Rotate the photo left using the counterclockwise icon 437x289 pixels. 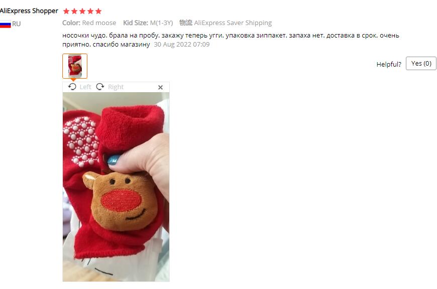tap(72, 87)
